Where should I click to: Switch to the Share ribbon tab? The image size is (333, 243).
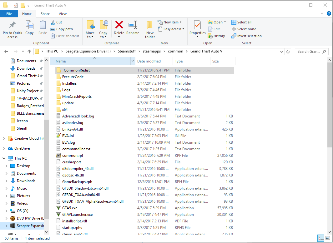tap(45, 13)
